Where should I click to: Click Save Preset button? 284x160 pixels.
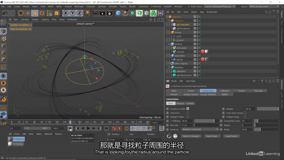[x=212, y=136]
